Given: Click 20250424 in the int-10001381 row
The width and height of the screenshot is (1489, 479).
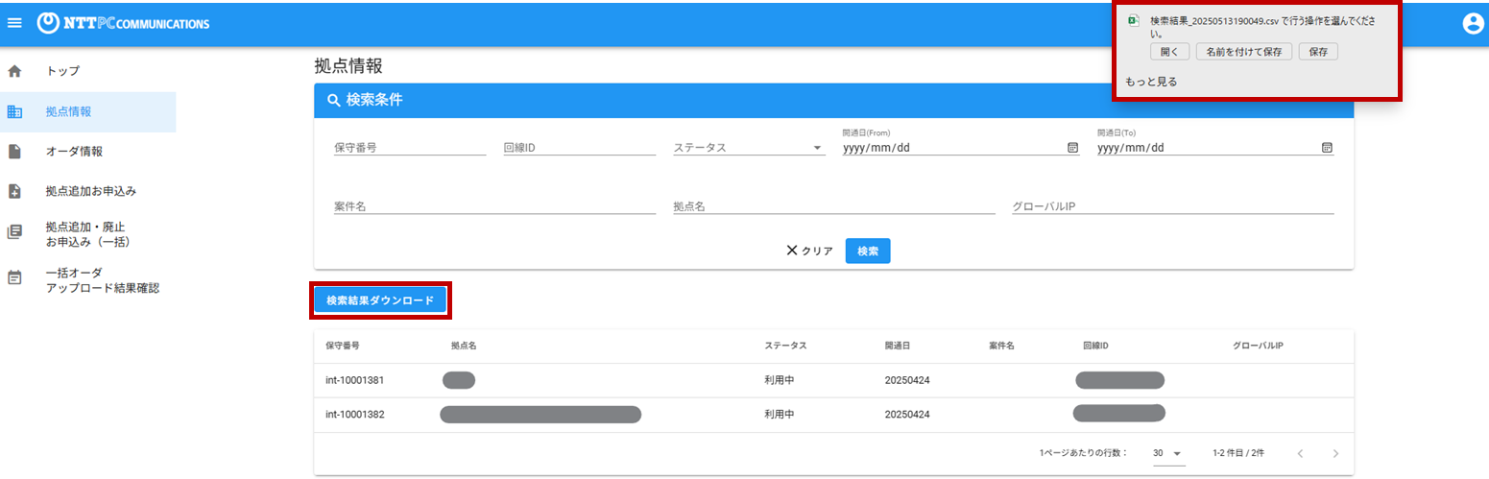Looking at the screenshot, I should pyautogui.click(x=907, y=380).
